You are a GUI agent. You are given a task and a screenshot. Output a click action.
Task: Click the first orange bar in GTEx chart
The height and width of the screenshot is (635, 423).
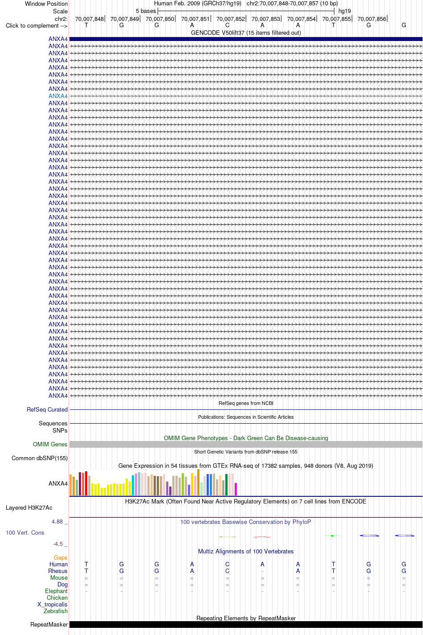[70, 485]
